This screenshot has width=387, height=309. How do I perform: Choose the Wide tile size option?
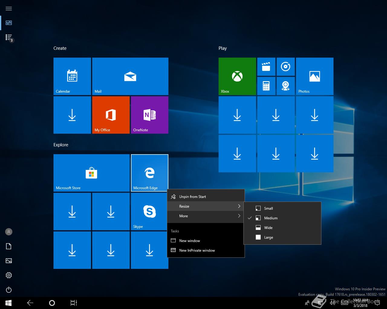click(x=282, y=228)
